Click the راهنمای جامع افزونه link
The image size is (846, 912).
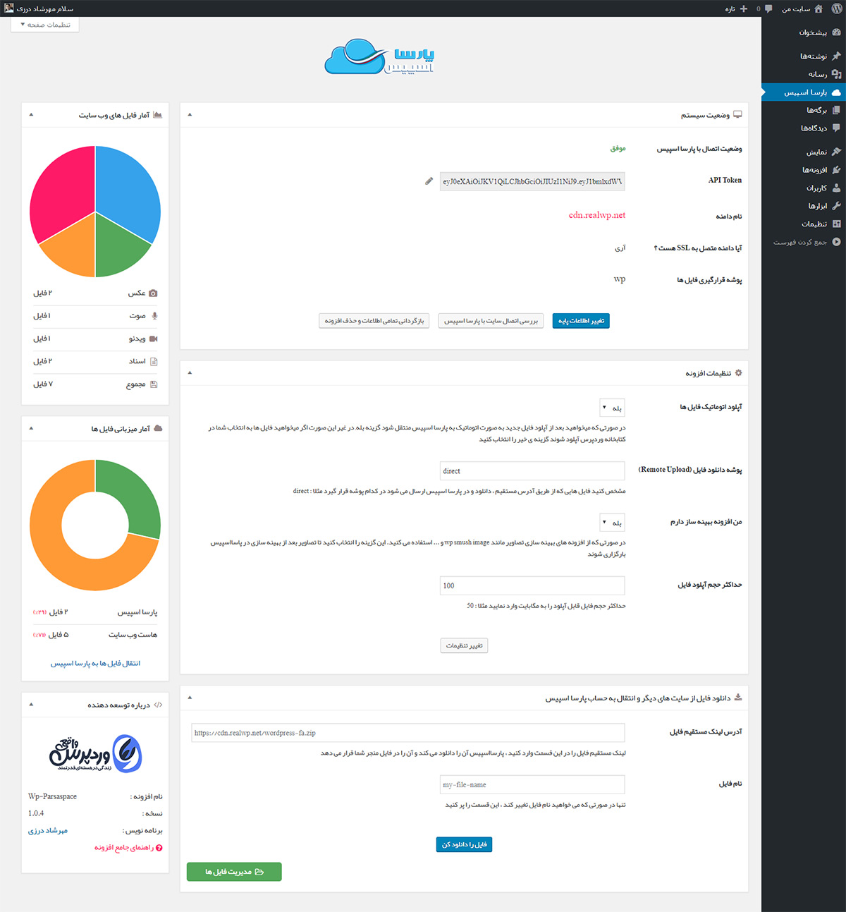pyautogui.click(x=124, y=848)
